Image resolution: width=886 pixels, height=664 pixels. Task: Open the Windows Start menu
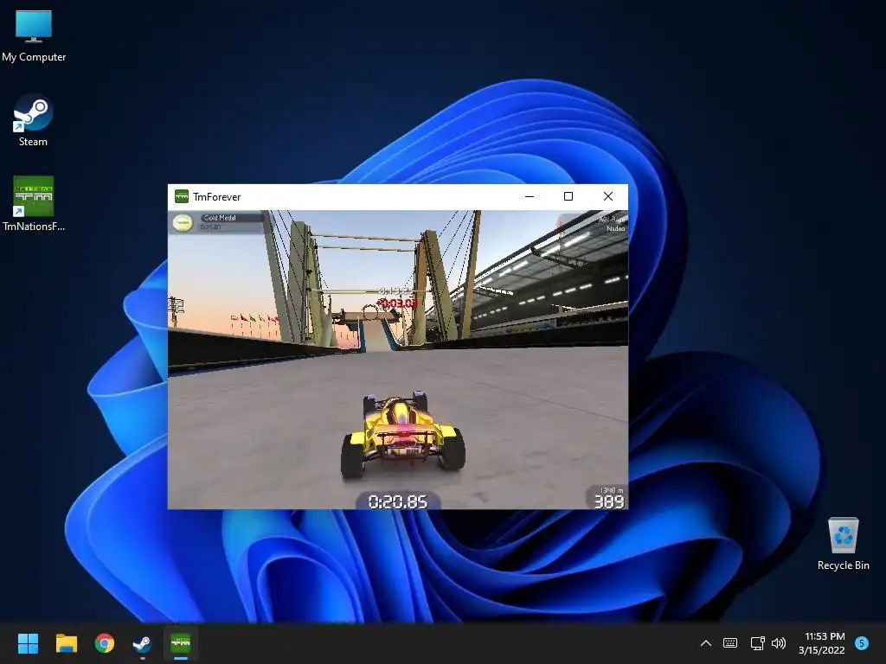[29, 643]
